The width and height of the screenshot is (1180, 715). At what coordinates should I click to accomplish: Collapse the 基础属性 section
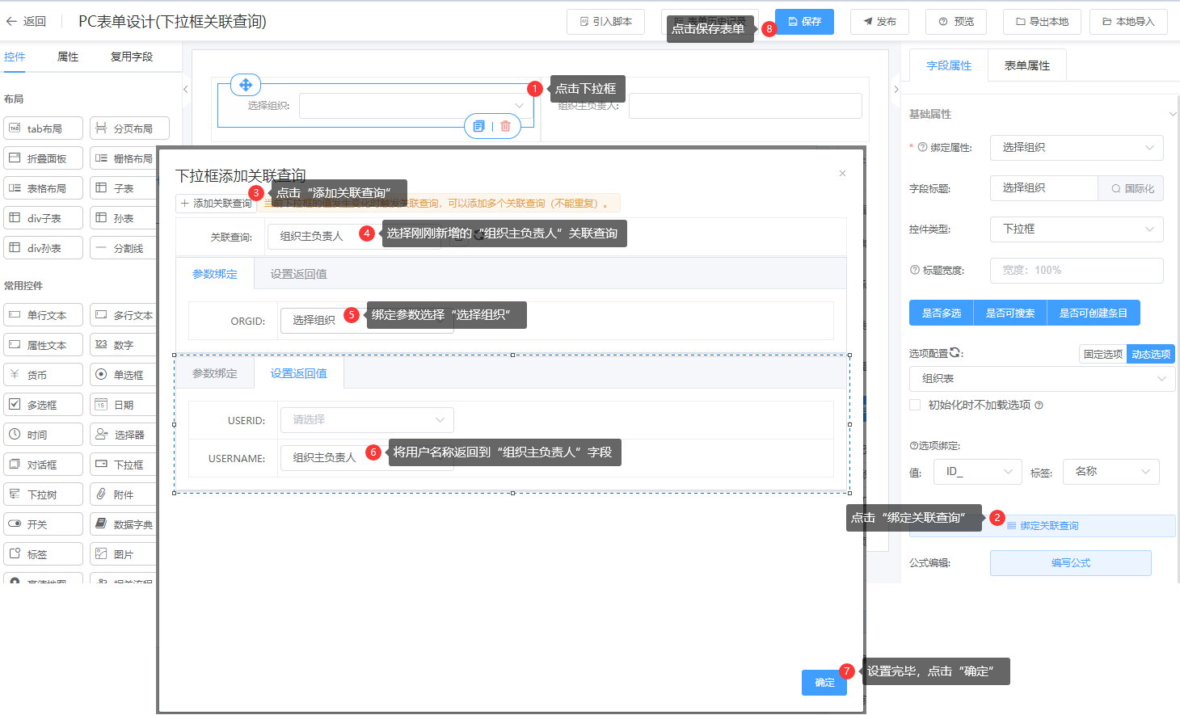(1172, 114)
